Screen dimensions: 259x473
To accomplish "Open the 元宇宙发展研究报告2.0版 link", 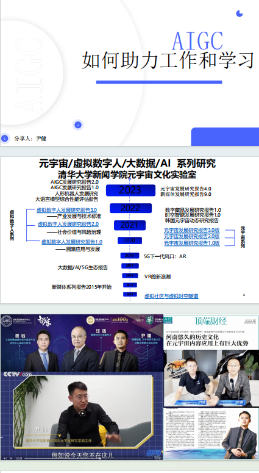I will pyautogui.click(x=191, y=236).
